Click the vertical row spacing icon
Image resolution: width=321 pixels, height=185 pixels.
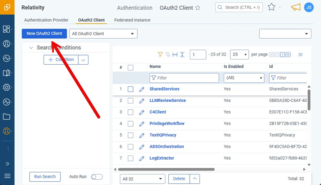point(182,55)
